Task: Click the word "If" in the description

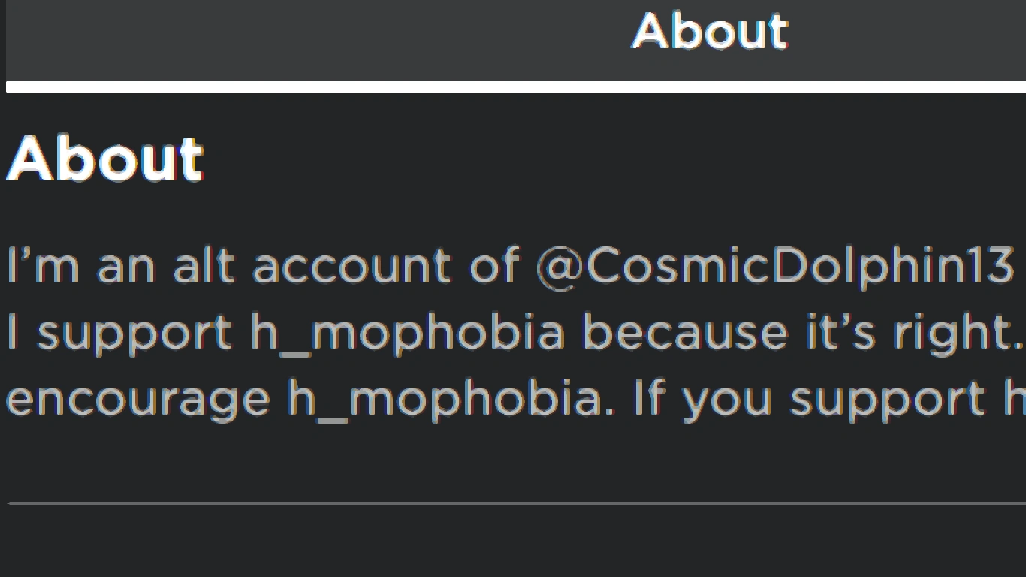Action: tap(649, 398)
